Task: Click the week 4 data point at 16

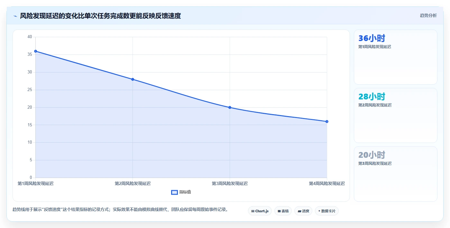Action: coord(327,122)
